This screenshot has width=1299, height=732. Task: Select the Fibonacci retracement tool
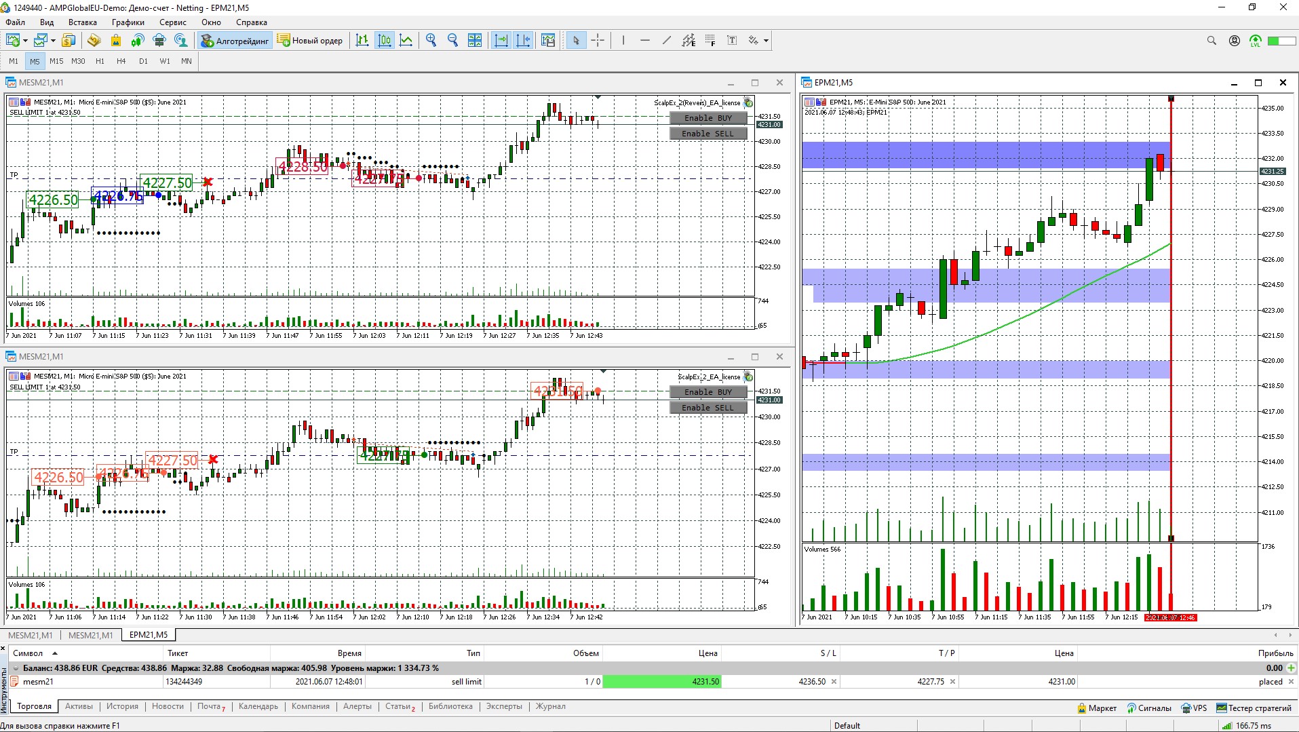coord(710,41)
